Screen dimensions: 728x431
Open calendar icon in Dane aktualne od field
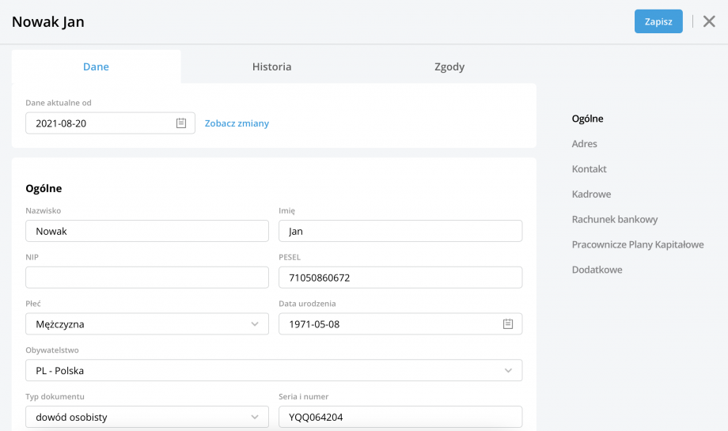pyautogui.click(x=181, y=123)
